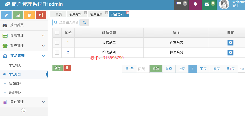Viewport: 245px width, 116px height.
Task: Click the Welcome 测试 user name
Action: (238, 4)
